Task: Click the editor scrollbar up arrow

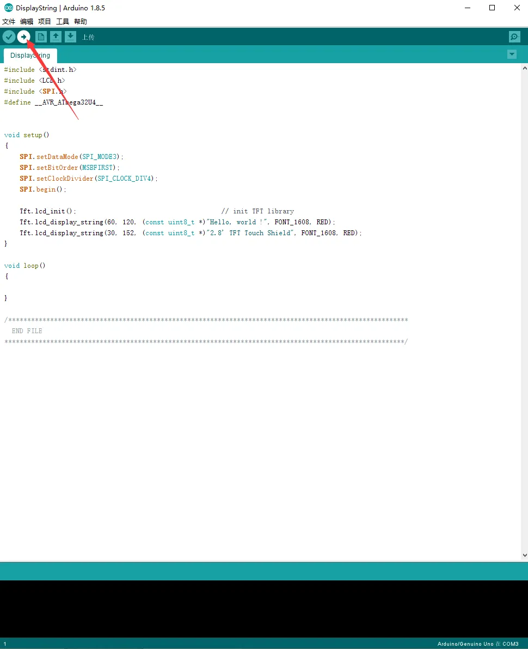Action: pyautogui.click(x=525, y=68)
